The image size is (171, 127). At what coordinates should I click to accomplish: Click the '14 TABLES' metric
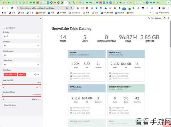click(x=63, y=38)
